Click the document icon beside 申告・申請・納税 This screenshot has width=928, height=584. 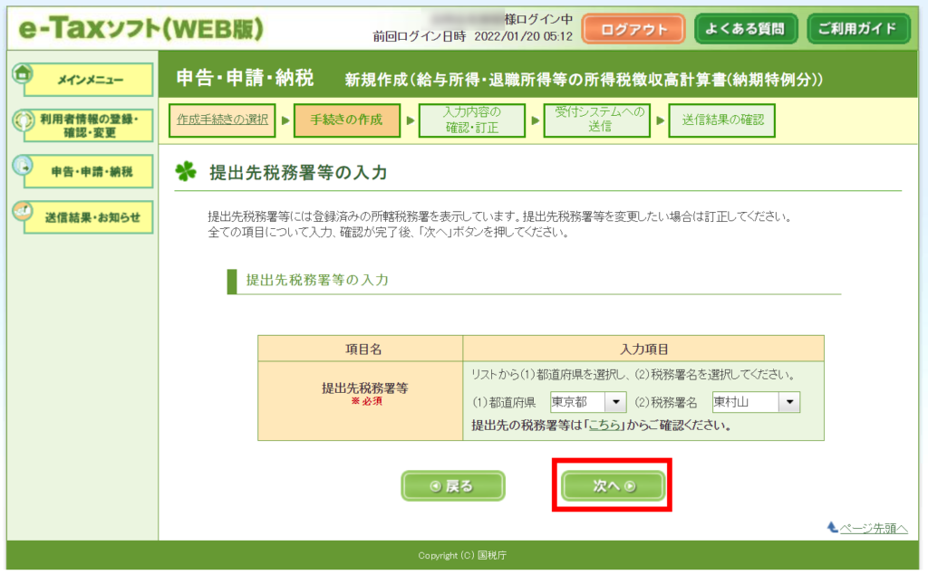tap(24, 166)
